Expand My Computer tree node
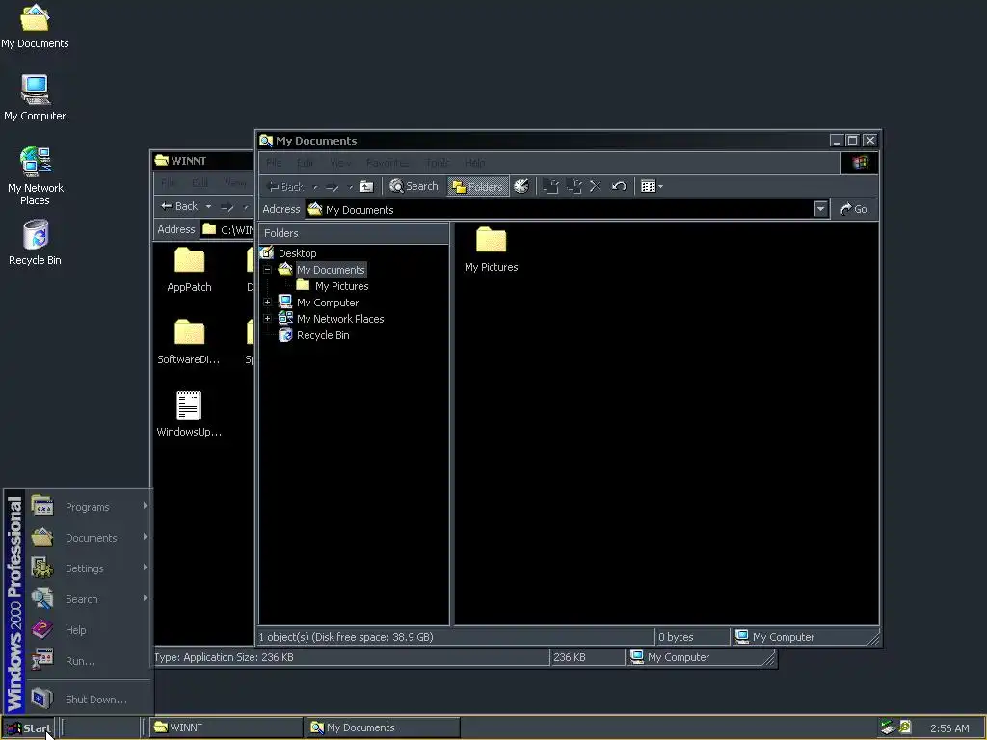This screenshot has height=740, width=987. [268, 302]
